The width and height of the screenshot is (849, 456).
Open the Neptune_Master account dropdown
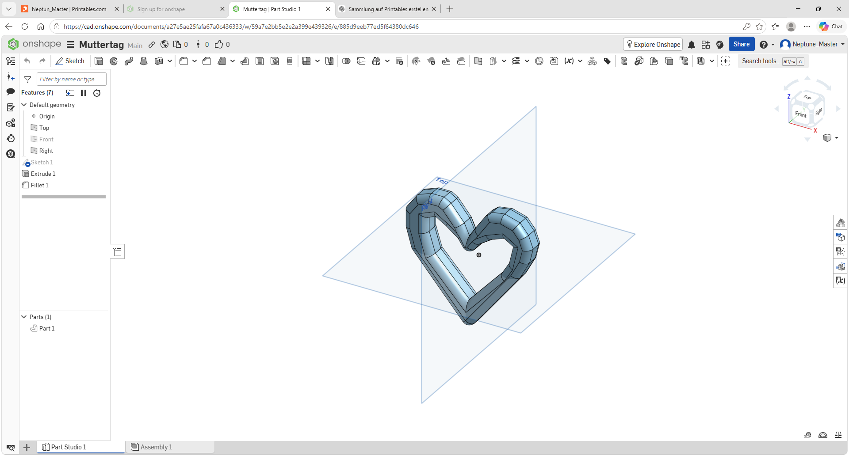(843, 44)
